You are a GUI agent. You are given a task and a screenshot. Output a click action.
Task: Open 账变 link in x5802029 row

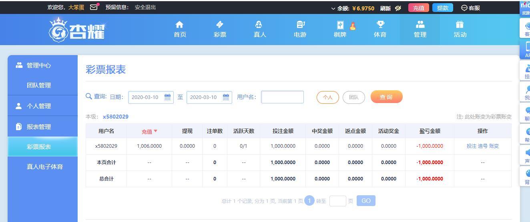(494, 146)
